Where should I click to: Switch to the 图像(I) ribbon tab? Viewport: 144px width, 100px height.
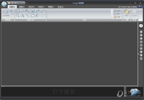[22, 7]
